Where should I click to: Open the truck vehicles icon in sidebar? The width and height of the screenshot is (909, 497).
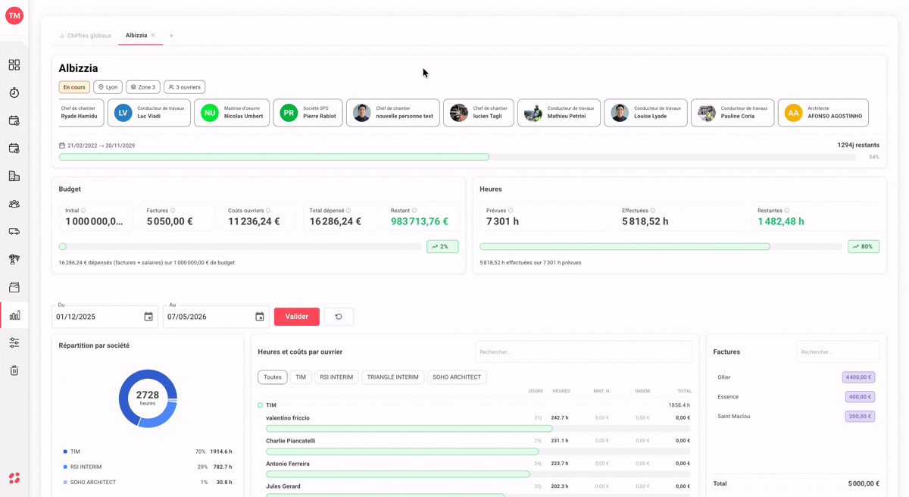coord(14,232)
